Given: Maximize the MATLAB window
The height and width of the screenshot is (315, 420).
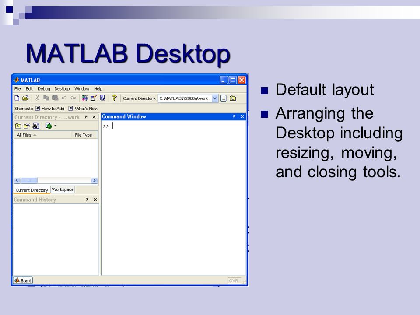Looking at the screenshot, I should point(232,80).
